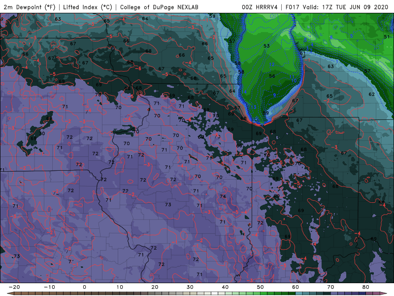Click the '50' color scale label
The image size is (394, 296).
point(261,287)
